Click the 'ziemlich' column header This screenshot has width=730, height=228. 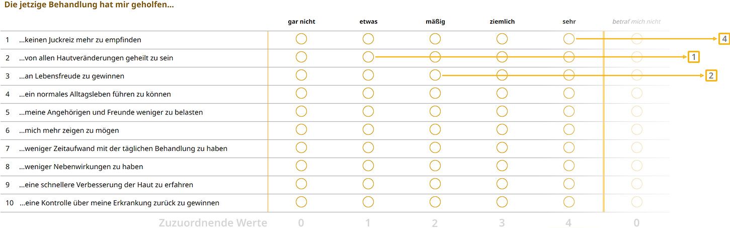[502, 22]
